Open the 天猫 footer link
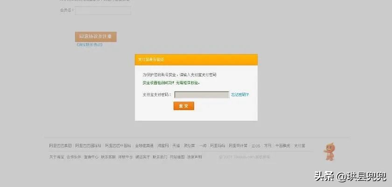Screen dimensions: 392x187 pyautogui.click(x=176, y=145)
